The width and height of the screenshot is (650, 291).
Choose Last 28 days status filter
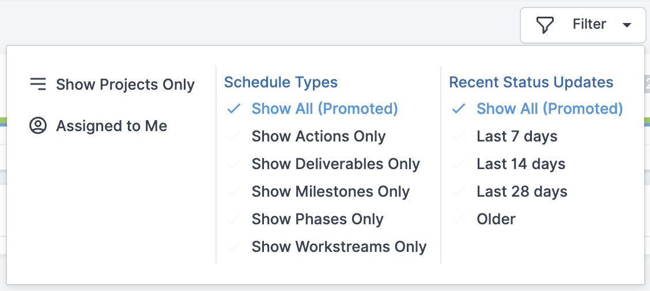522,192
